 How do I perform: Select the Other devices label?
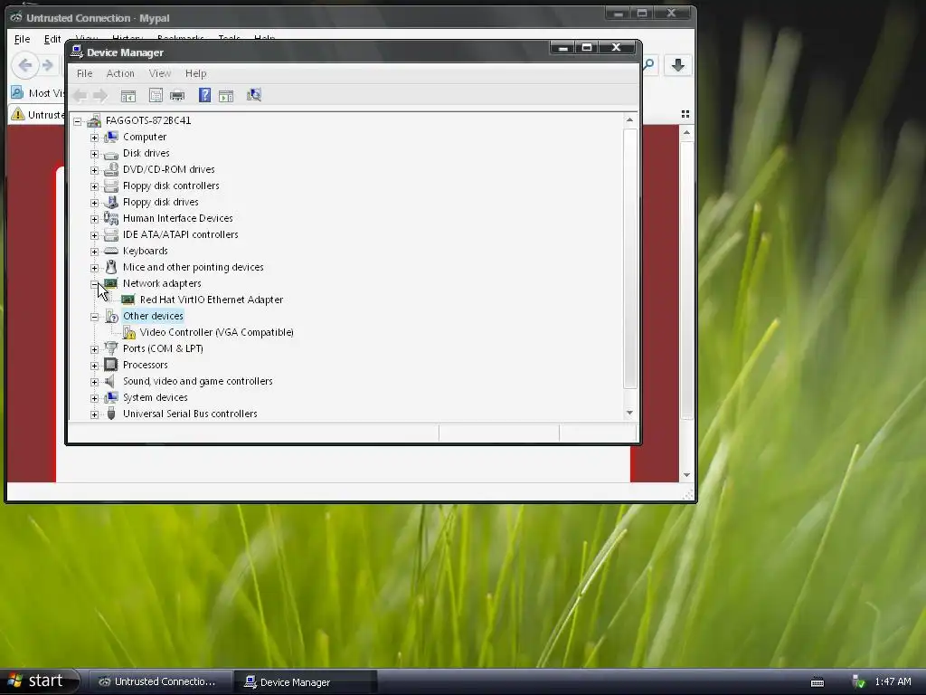(x=153, y=316)
